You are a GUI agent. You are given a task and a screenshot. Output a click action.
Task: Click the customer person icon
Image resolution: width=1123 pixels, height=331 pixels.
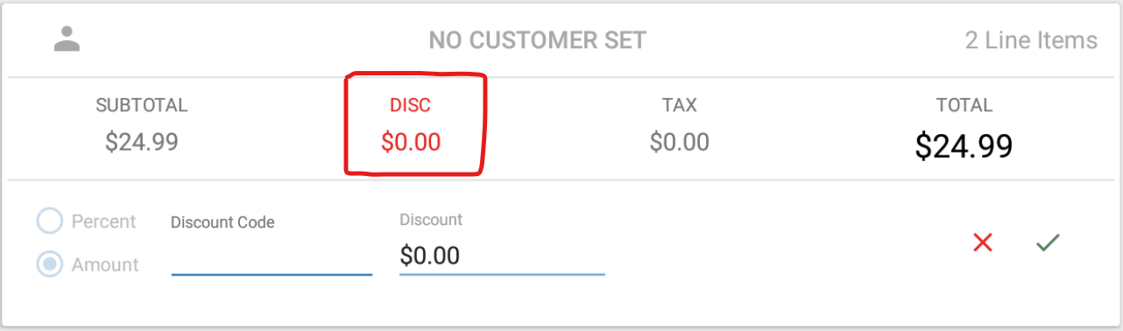pos(67,39)
